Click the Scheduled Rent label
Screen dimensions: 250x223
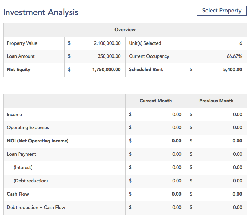pos(146,70)
